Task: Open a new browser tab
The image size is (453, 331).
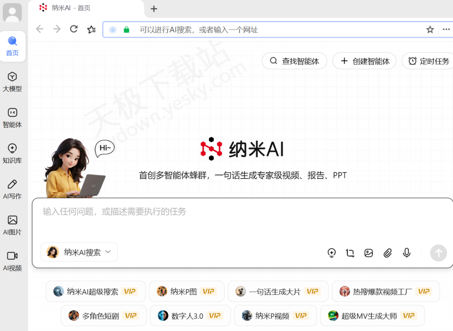Action: 154,9
